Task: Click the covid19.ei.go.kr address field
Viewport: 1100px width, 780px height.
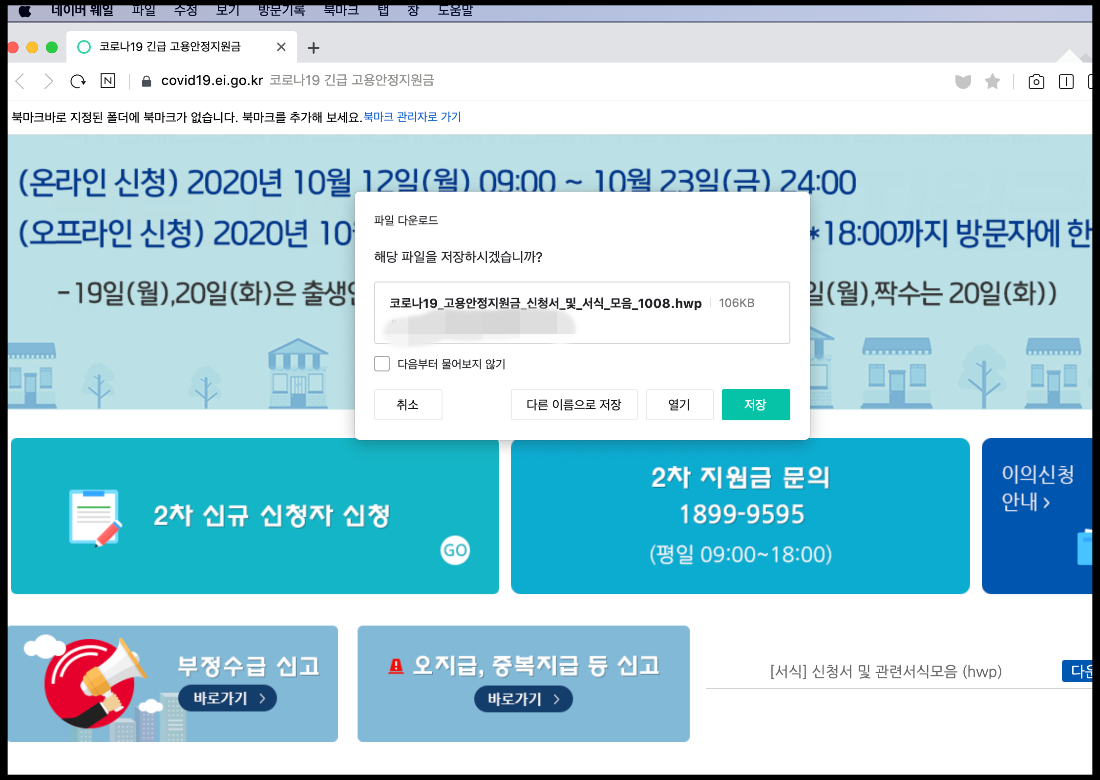Action: 212,81
